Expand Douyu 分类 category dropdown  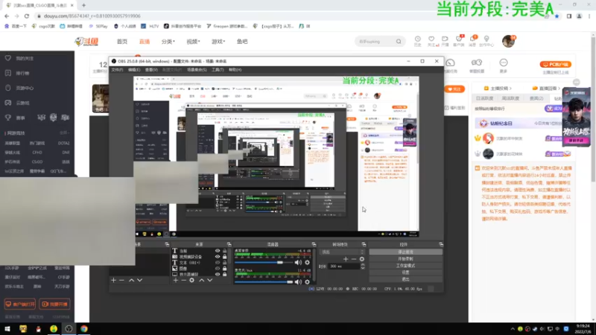[168, 42]
